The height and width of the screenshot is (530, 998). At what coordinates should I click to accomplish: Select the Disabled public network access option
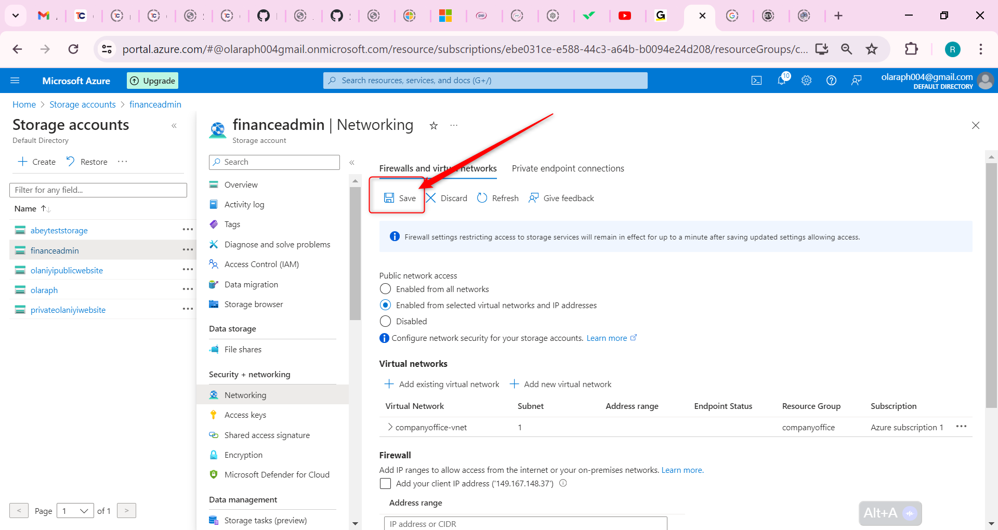[385, 321]
